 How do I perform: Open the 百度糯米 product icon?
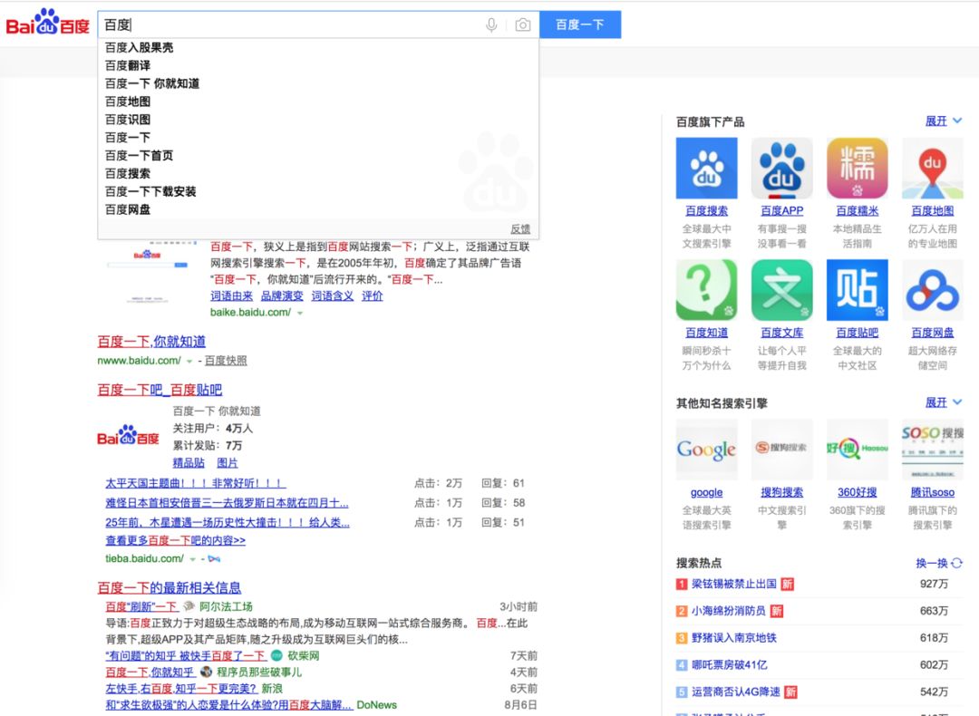coord(858,168)
